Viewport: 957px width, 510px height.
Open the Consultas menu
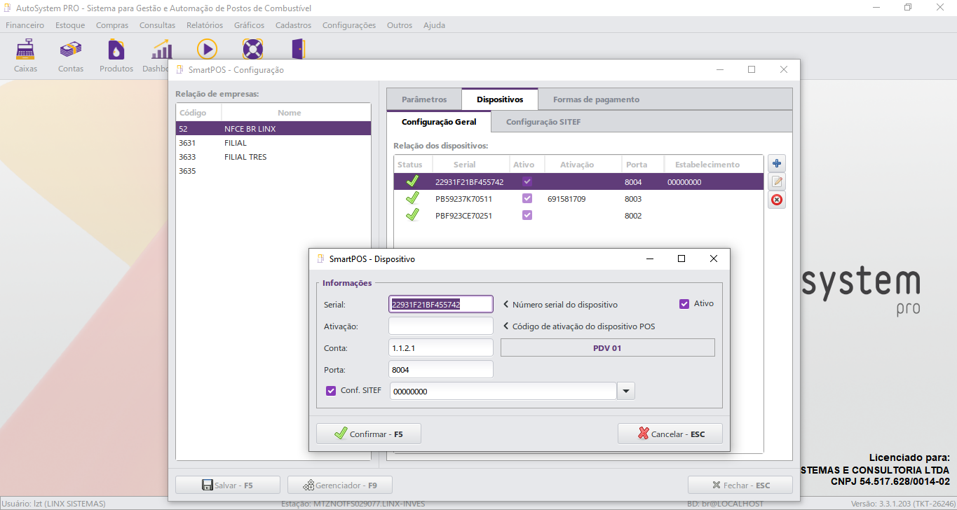(x=158, y=25)
